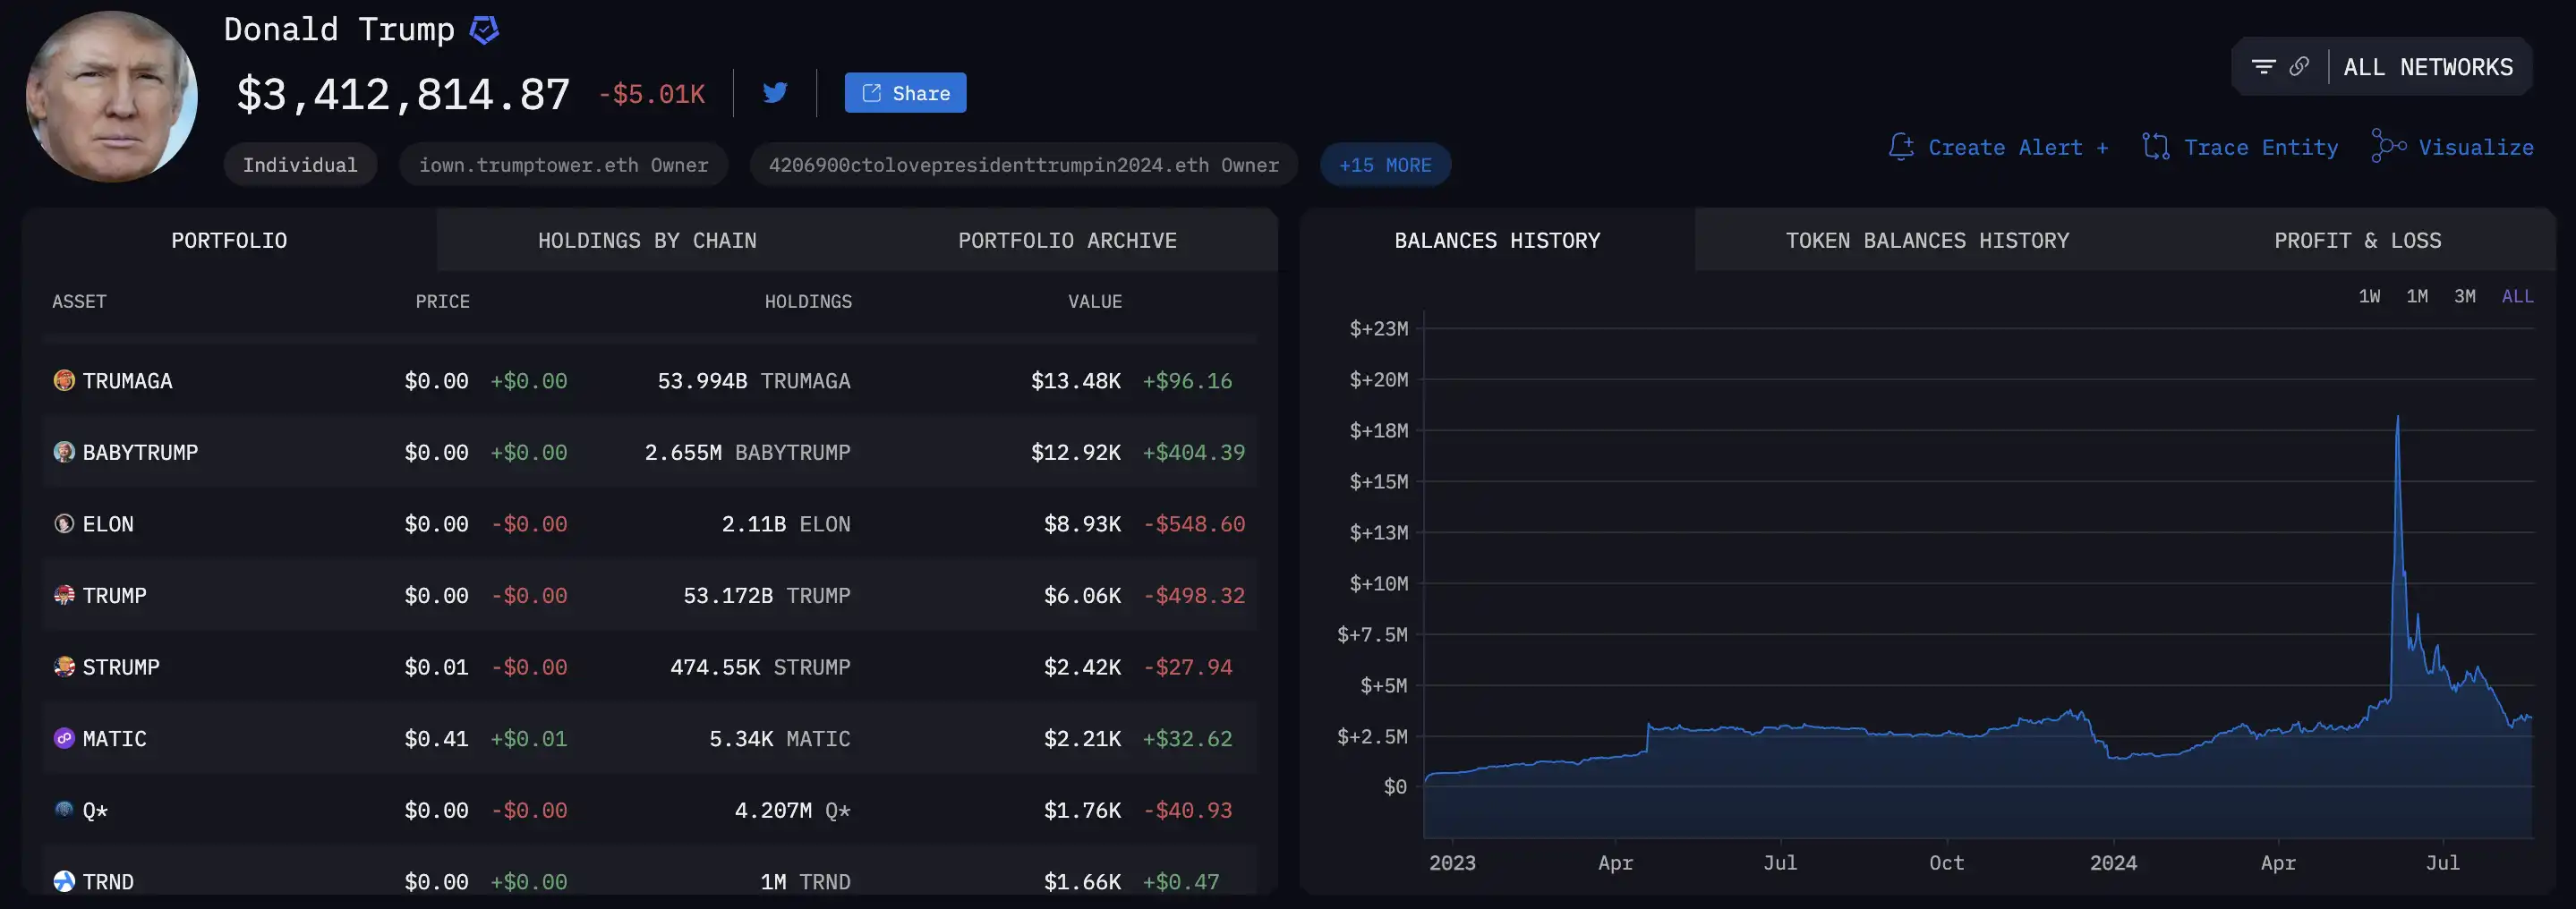Click the TRUMAGA token icon
This screenshot has width=2576, height=909.
click(x=64, y=381)
